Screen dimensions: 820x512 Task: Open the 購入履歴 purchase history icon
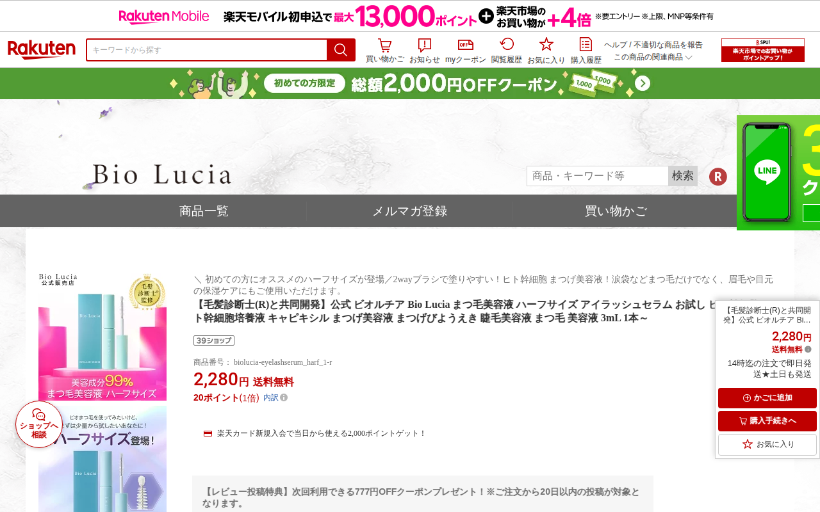click(586, 51)
